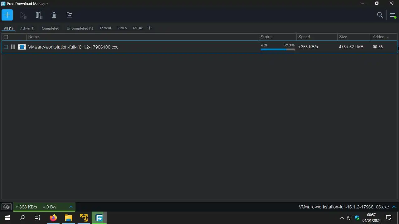Open the search magnifier icon
The width and height of the screenshot is (399, 224).
(x=380, y=15)
